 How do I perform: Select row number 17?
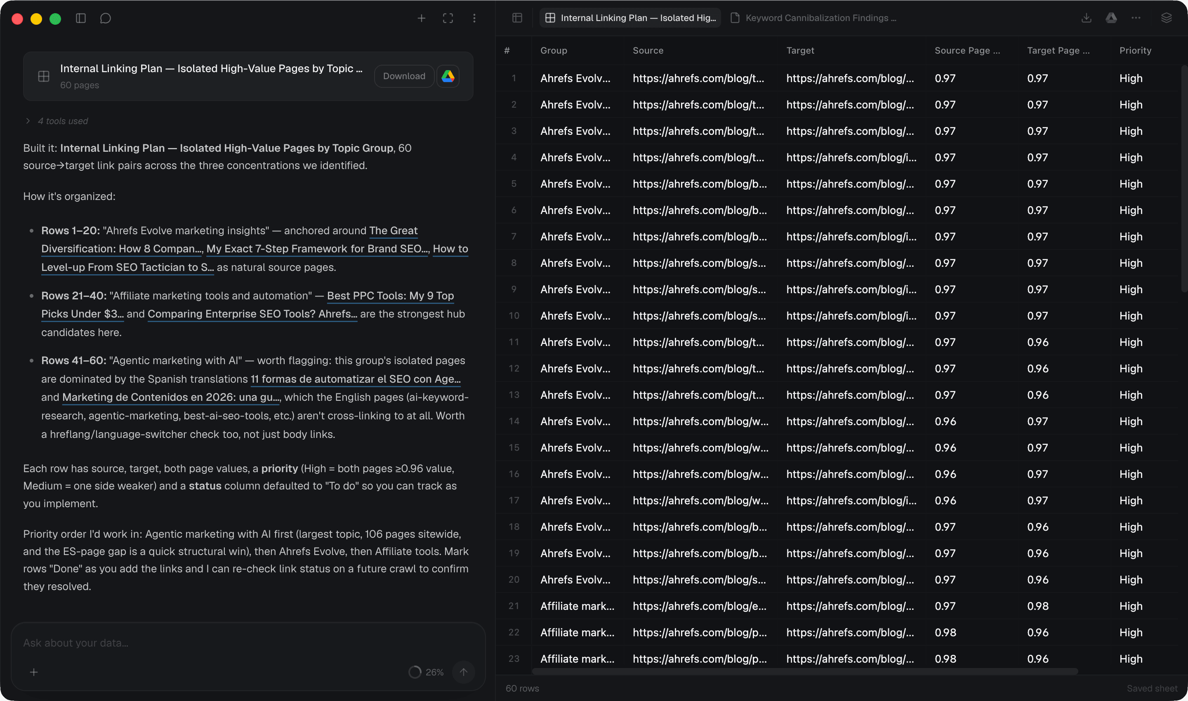click(514, 500)
